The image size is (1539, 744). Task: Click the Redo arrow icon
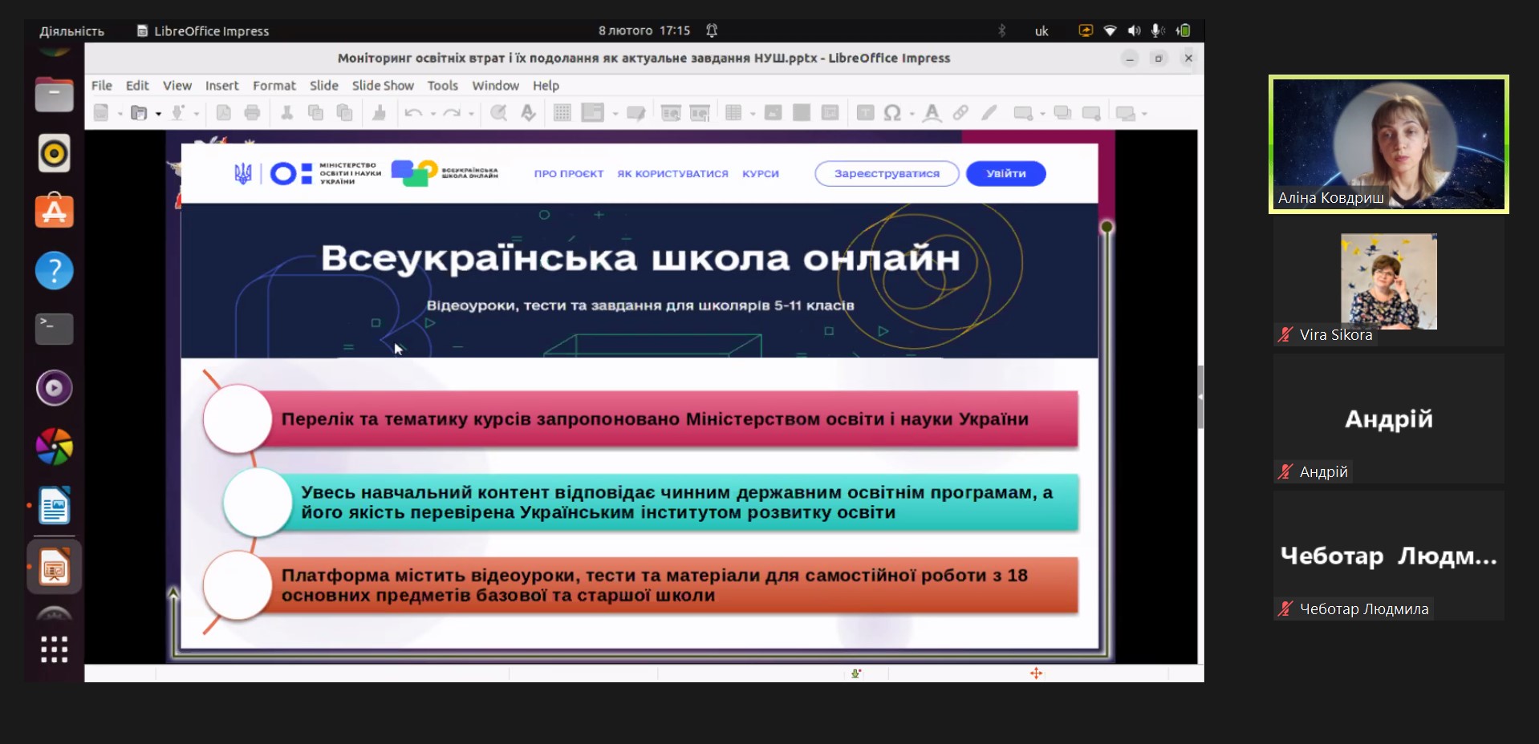[452, 113]
